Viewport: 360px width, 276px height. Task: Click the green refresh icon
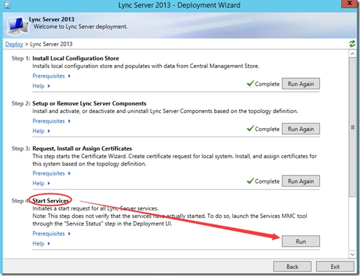pyautogui.click(x=352, y=44)
